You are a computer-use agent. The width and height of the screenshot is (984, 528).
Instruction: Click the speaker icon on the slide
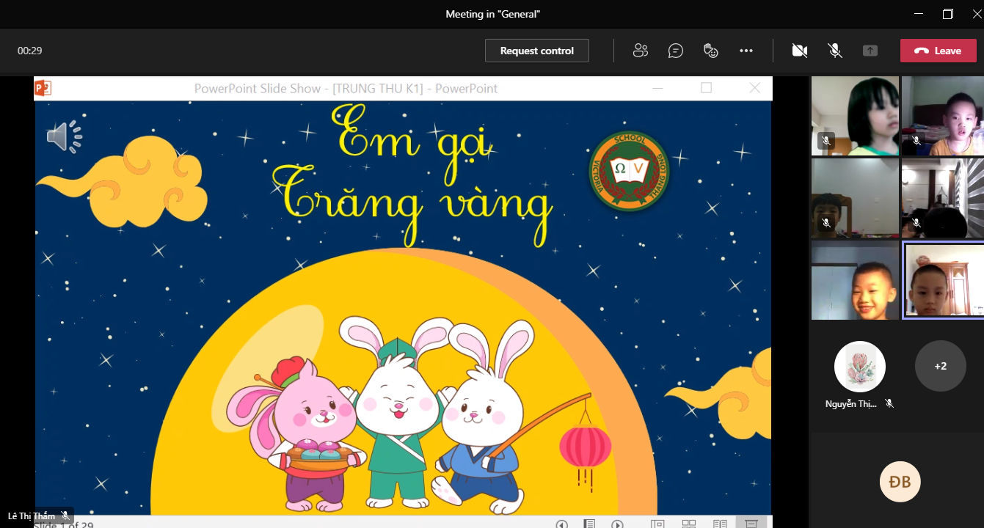pyautogui.click(x=64, y=136)
